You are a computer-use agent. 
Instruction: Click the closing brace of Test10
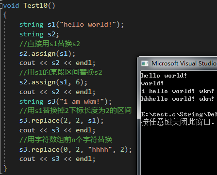click(5, 168)
